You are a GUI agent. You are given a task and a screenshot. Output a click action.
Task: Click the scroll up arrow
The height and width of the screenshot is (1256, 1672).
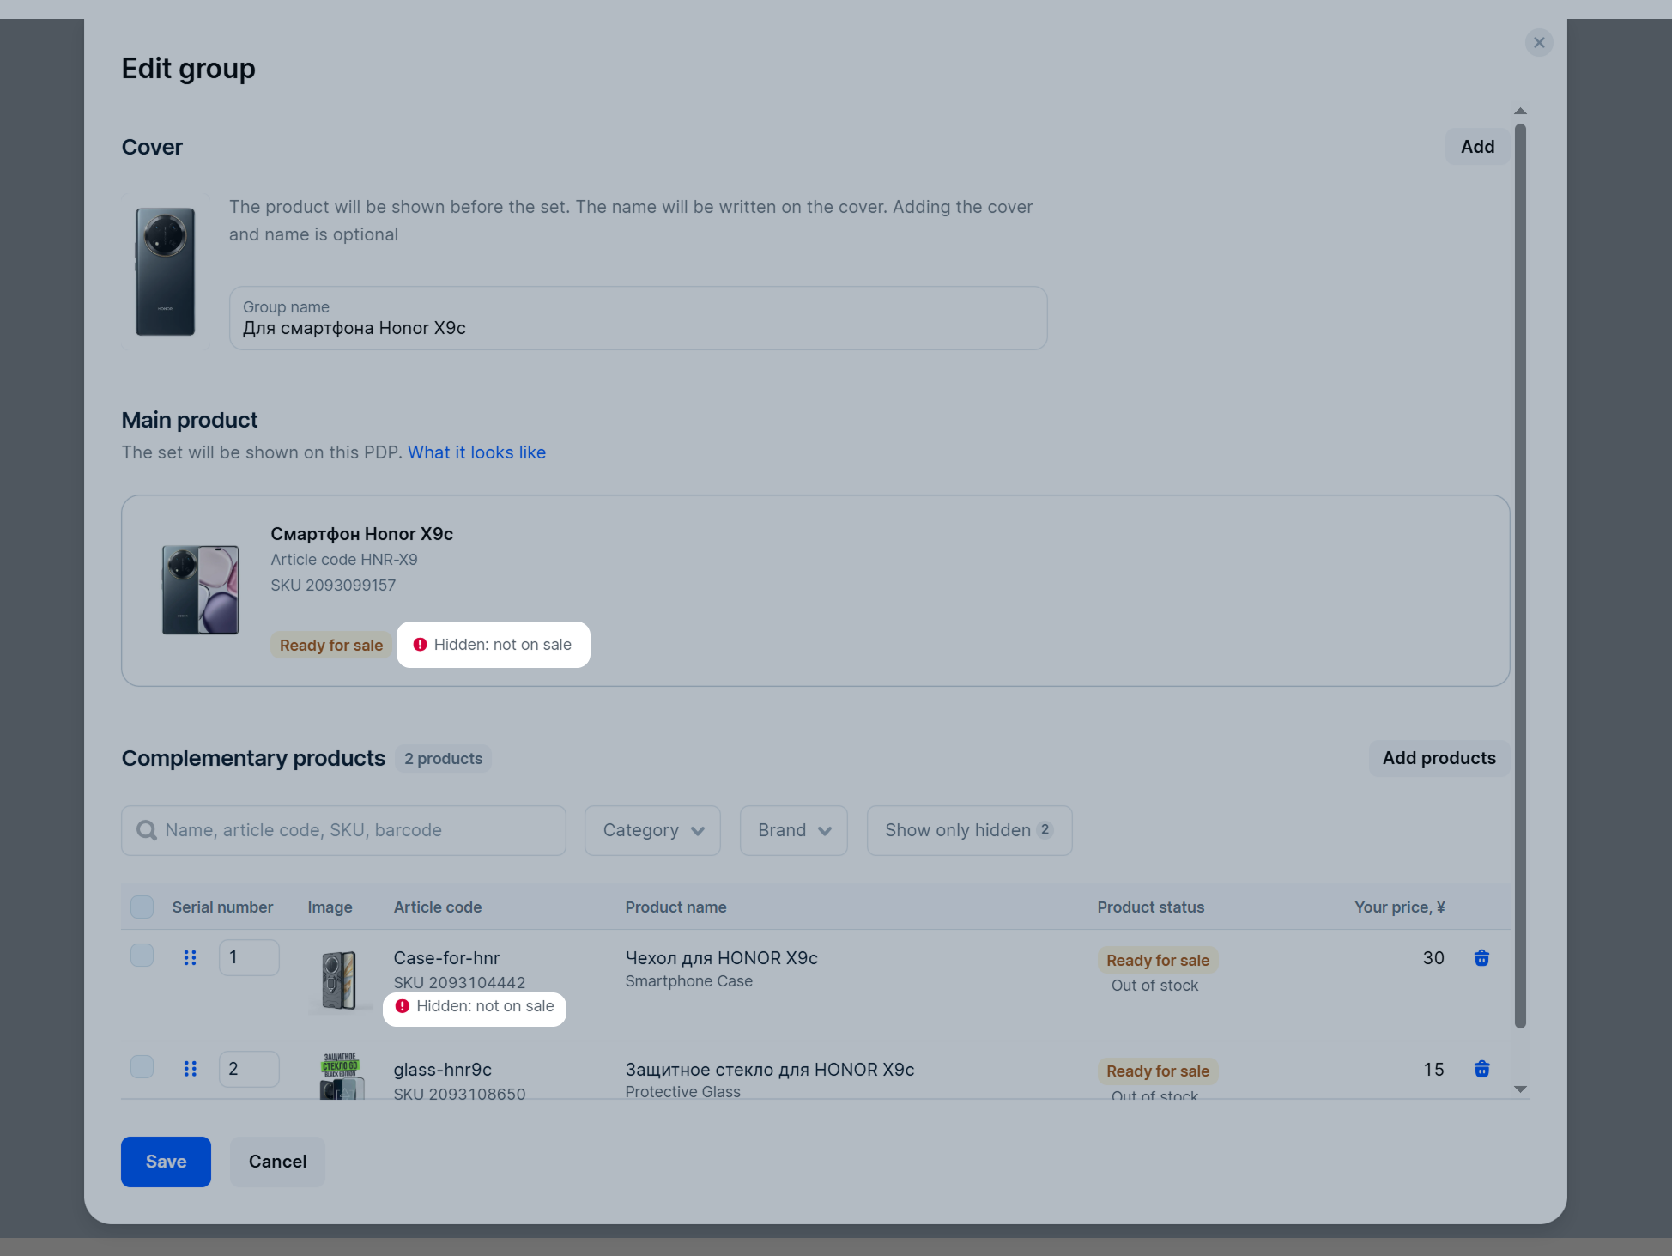click(x=1520, y=111)
